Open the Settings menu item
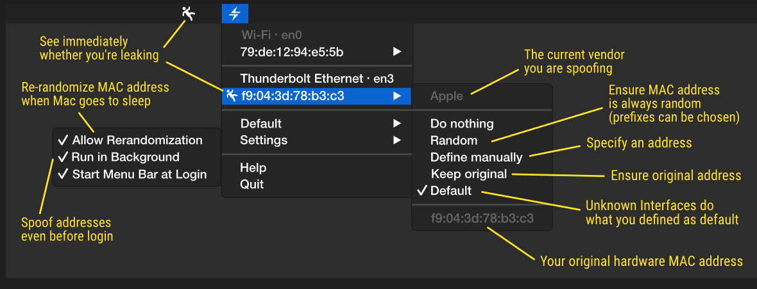 pyautogui.click(x=264, y=140)
